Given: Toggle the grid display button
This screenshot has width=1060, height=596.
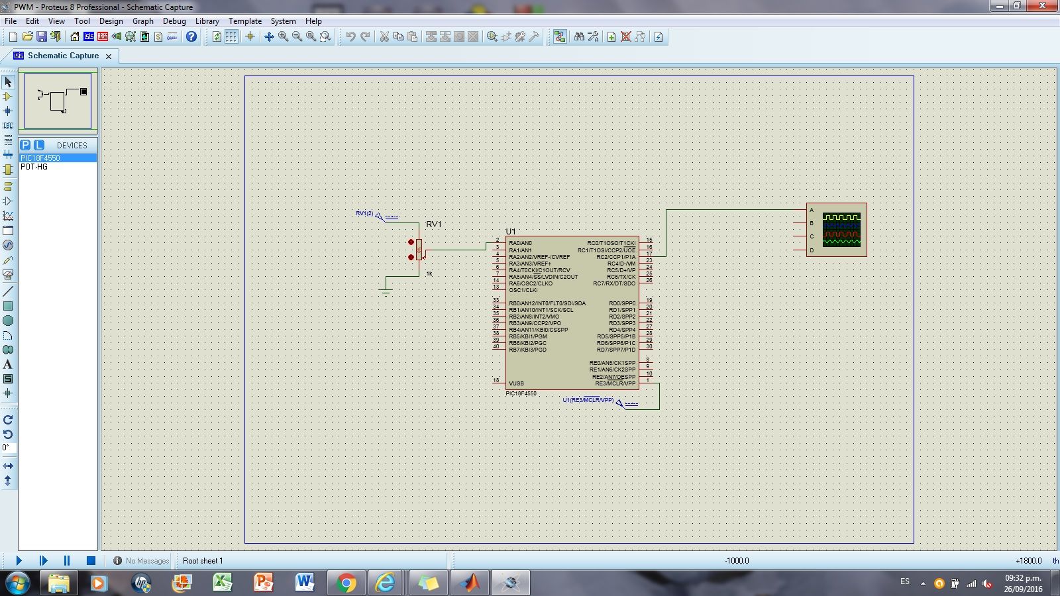Looking at the screenshot, I should pos(231,37).
